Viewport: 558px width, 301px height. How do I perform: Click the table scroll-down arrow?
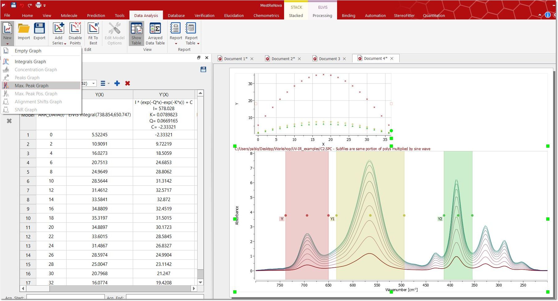(x=200, y=282)
